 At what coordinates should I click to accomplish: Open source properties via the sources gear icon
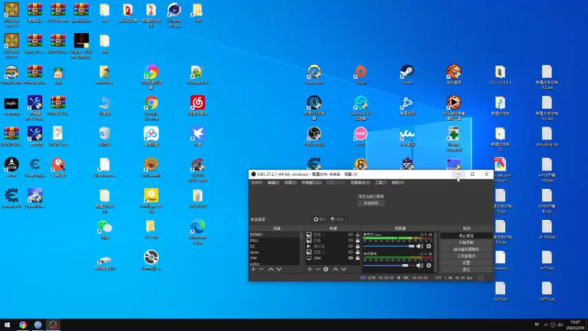pyautogui.click(x=326, y=269)
